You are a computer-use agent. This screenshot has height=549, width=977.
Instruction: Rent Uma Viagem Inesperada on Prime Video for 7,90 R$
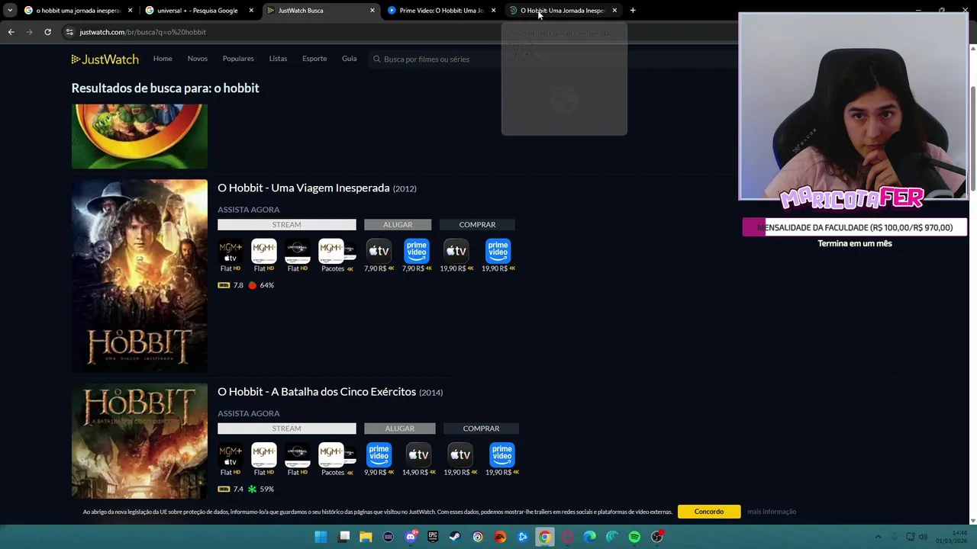point(417,251)
